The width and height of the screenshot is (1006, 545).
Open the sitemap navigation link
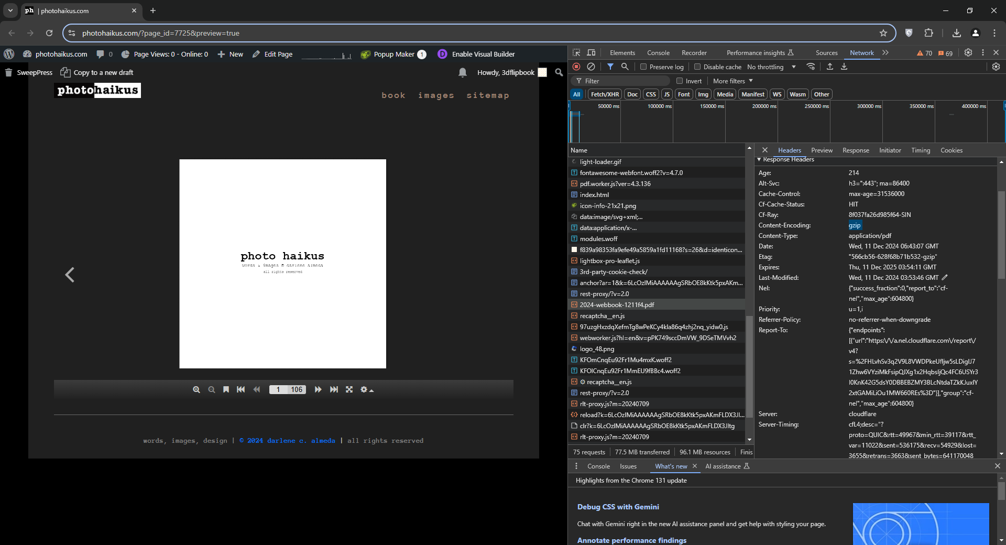click(x=488, y=95)
